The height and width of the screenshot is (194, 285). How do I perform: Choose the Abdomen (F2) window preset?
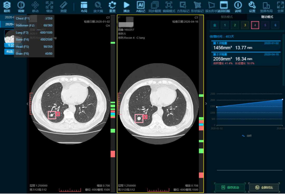click(34, 25)
